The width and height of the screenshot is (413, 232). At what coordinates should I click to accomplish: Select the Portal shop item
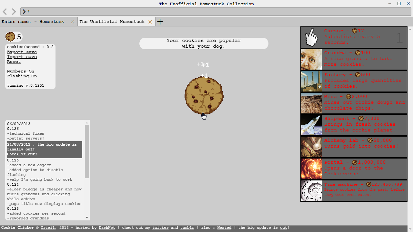(x=354, y=169)
